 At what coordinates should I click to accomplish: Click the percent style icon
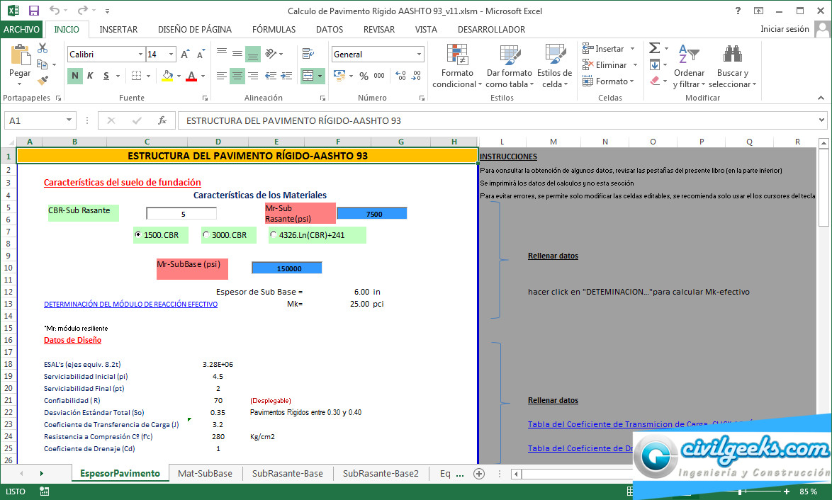tap(364, 76)
